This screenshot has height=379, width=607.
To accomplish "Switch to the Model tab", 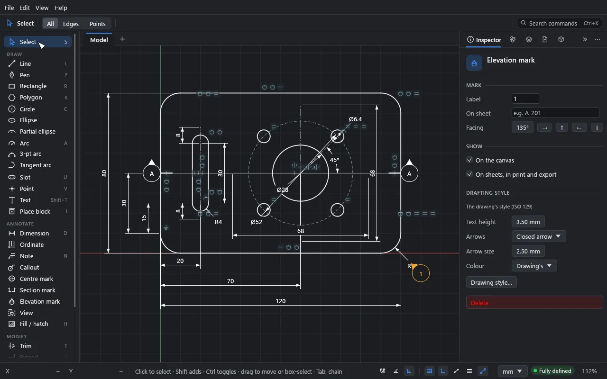I will pos(99,40).
